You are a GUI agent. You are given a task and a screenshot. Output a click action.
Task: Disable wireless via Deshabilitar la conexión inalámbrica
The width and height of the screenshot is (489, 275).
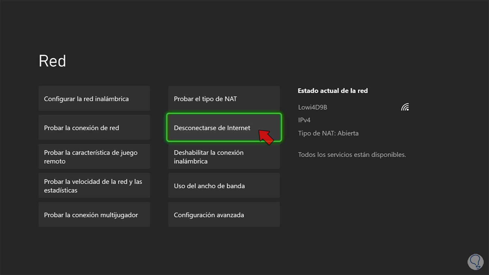click(224, 156)
